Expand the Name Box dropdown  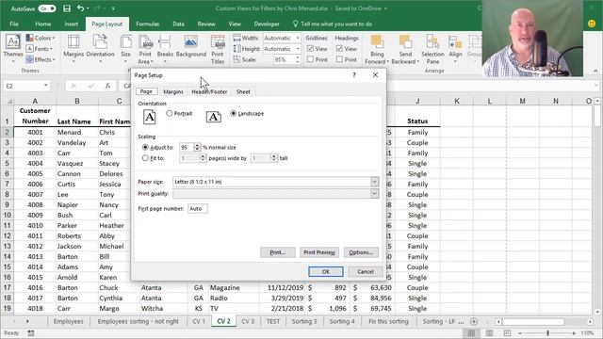[x=46, y=86]
